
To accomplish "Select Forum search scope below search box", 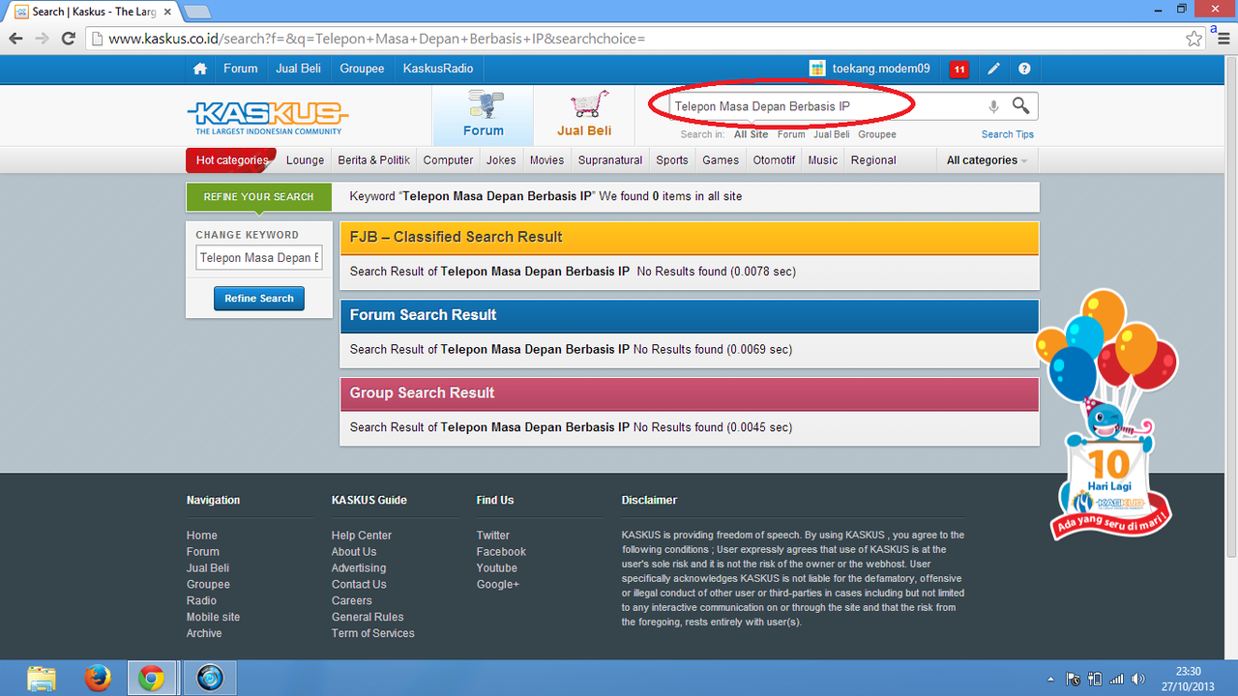I will pyautogui.click(x=791, y=134).
